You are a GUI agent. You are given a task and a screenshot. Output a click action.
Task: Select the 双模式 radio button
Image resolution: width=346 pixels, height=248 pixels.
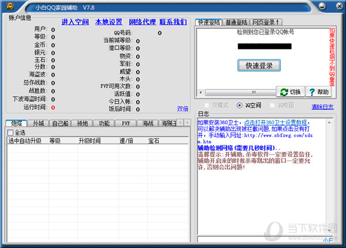(x=207, y=105)
